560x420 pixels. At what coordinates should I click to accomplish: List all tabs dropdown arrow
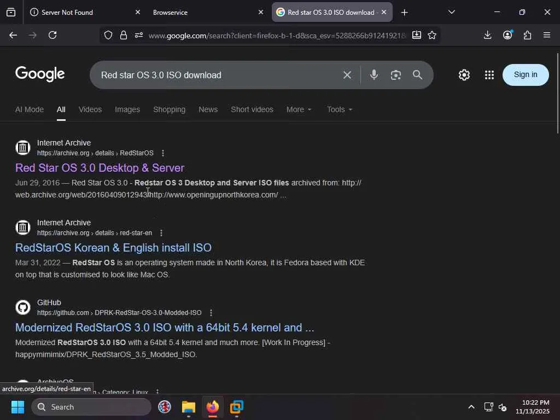tap(451, 12)
